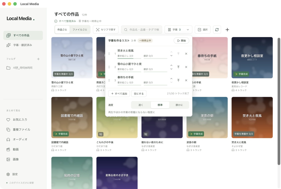281x189 pixels.
Task: Show オーディオ items
Action: tap(23, 139)
